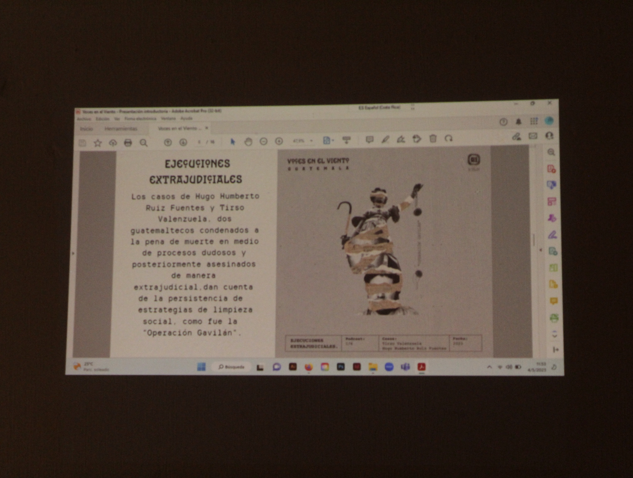633x478 pixels.
Task: Click the taskbar clock and date
Action: [x=537, y=367]
